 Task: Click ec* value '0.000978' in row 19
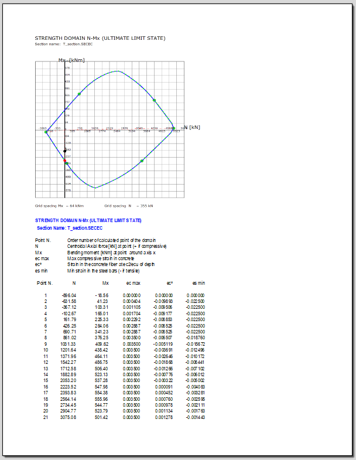click(x=164, y=405)
